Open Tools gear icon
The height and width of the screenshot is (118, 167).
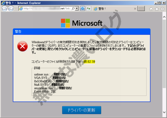[x=162, y=9]
